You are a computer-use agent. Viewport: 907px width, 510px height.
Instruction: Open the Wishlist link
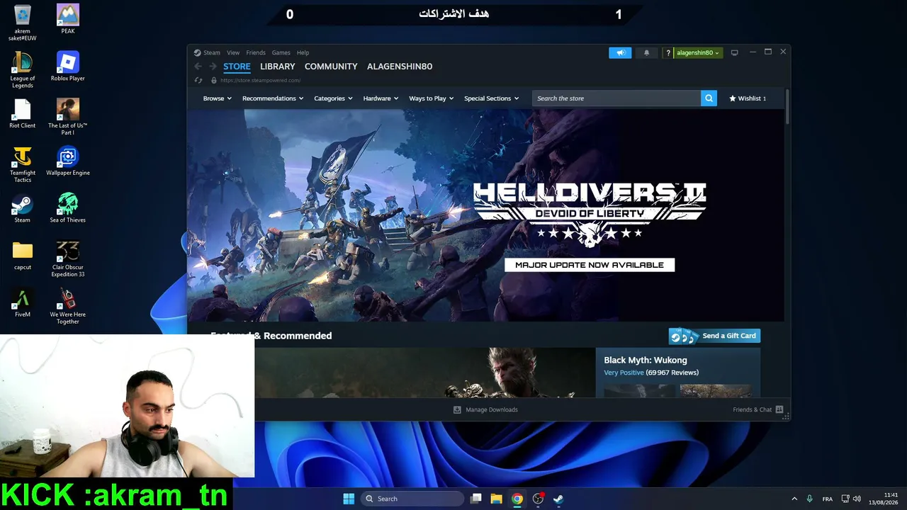pyautogui.click(x=748, y=98)
